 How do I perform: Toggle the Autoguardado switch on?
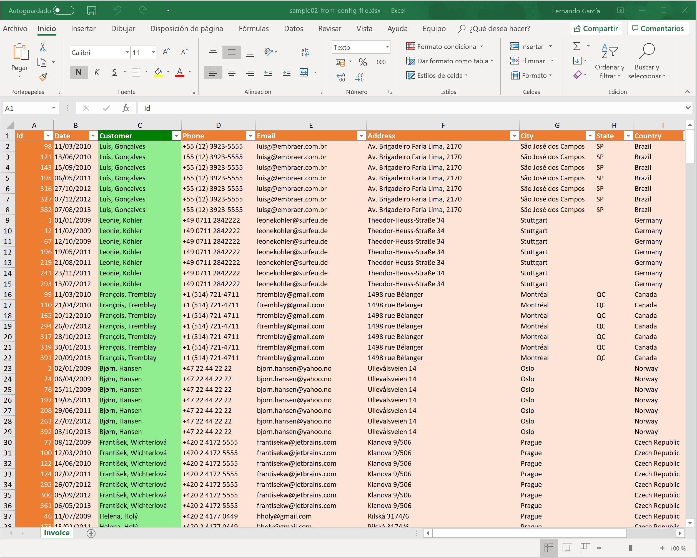tap(64, 10)
